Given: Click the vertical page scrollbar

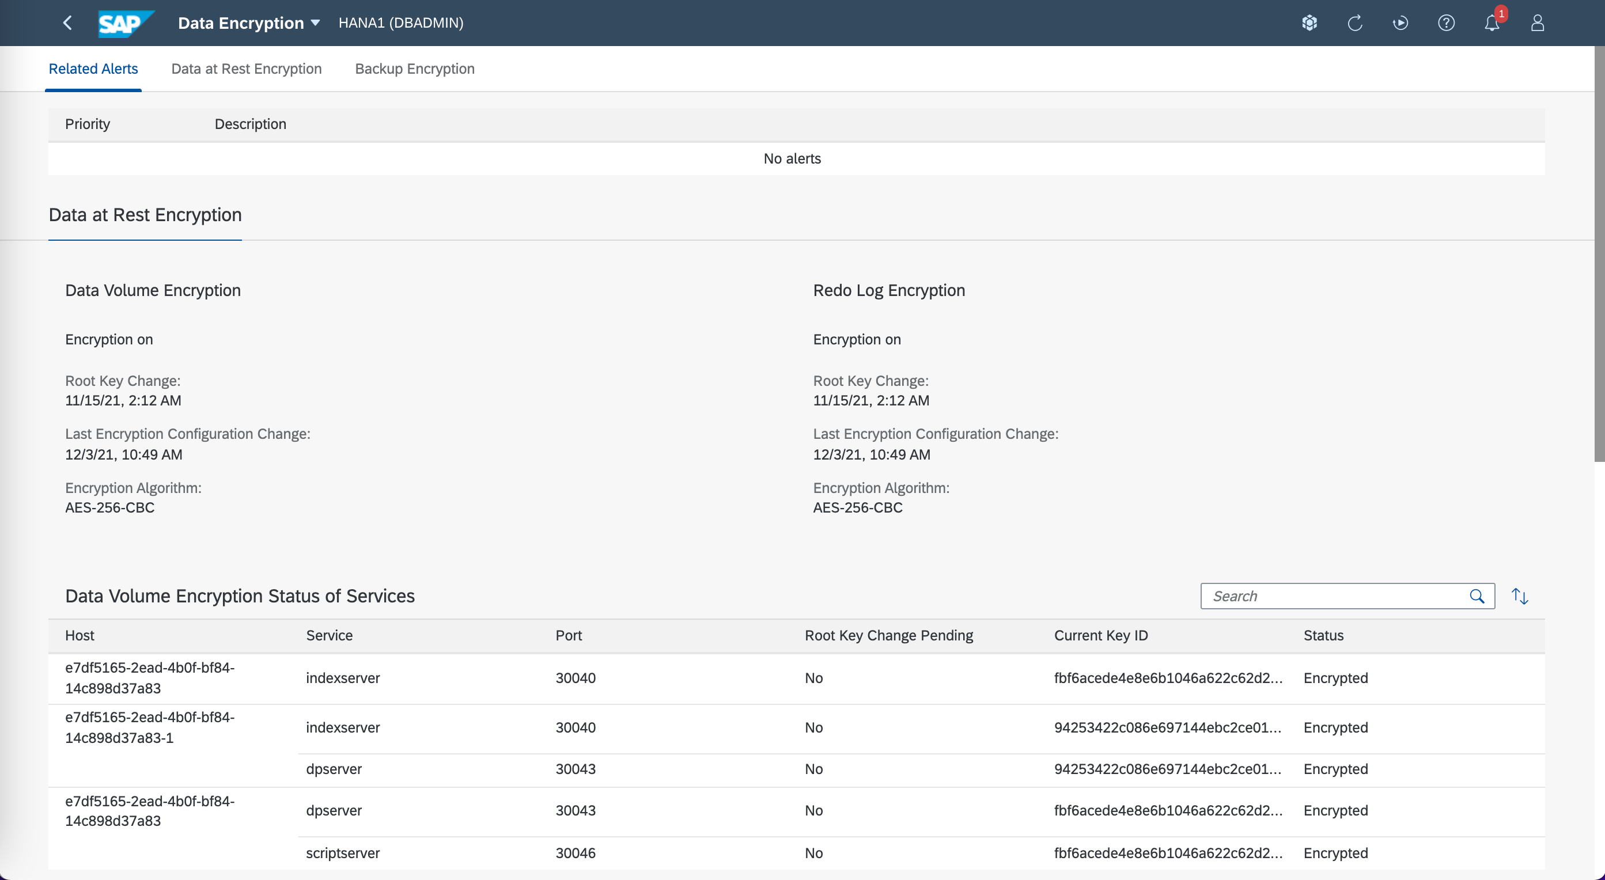Looking at the screenshot, I should tap(1599, 249).
